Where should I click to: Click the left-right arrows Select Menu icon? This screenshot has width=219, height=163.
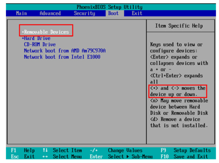[x=45, y=157]
